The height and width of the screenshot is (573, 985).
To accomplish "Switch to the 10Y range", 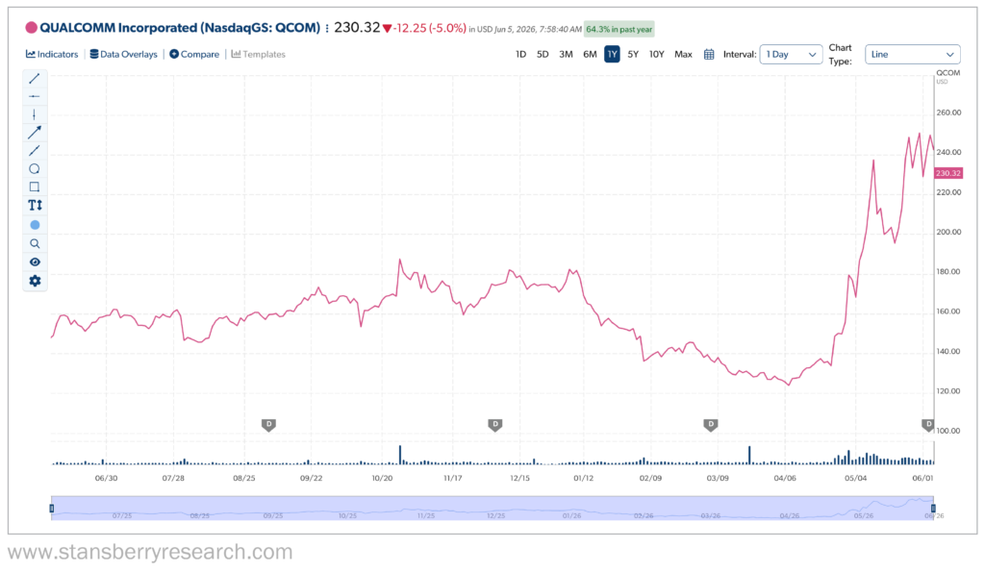I will 656,55.
